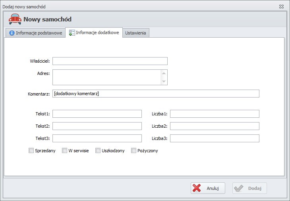The image size is (290, 201).
Task: Check the Uszkodzony checkbox
Action: point(98,151)
